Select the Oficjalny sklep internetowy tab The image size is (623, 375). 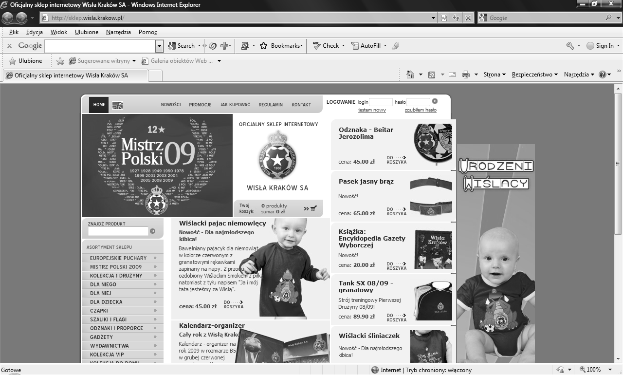coord(75,75)
